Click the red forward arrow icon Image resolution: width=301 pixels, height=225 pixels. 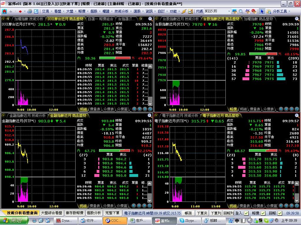(x=20, y=11)
